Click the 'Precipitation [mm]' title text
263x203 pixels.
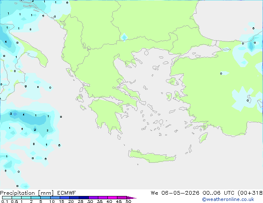27,193
